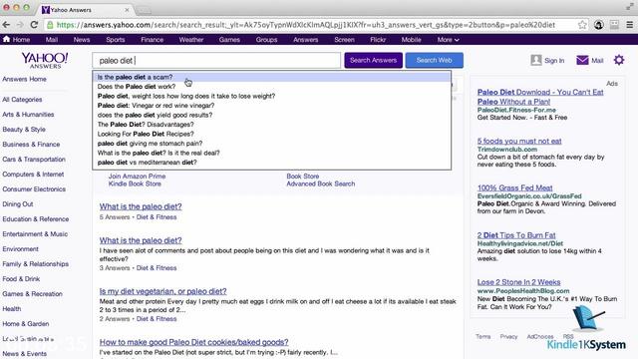Open Cars & Transportation category
The width and height of the screenshot is (638, 359).
pyautogui.click(x=34, y=160)
